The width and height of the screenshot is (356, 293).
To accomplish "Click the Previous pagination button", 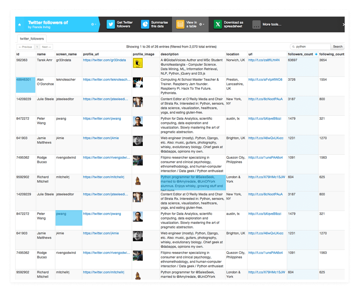I will click(25, 47).
